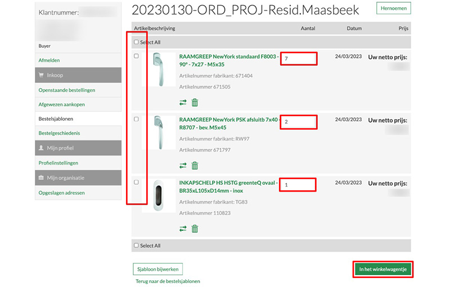Click the quantity field showing 7
The width and height of the screenshot is (450, 287).
click(299, 59)
